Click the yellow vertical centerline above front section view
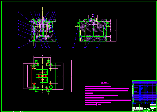This screenshot has width=157, height=112. (x=42, y=12)
